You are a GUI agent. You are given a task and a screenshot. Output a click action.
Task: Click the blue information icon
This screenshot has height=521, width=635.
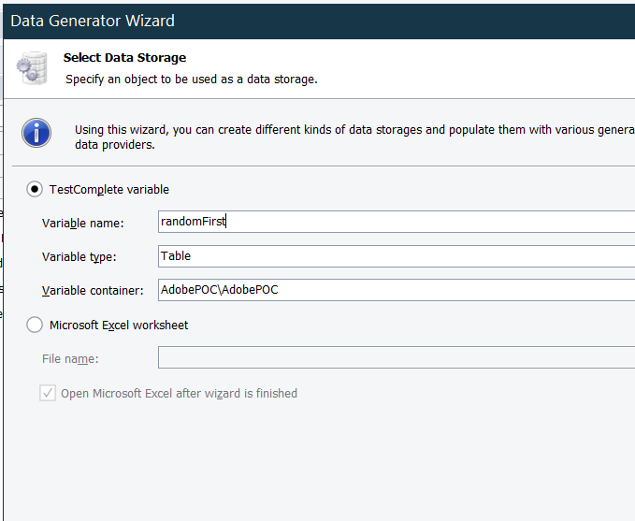[x=36, y=133]
